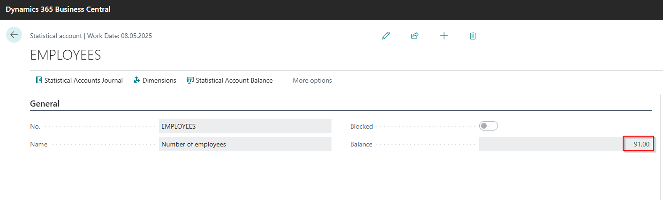The width and height of the screenshot is (663, 200).
Task: Click the Statistical Accounts Journal icon
Action: (39, 80)
